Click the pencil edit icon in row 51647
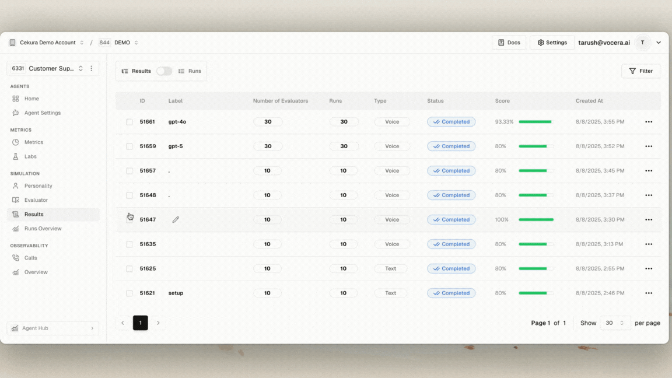Screen dimensions: 672x378 [x=176, y=220]
